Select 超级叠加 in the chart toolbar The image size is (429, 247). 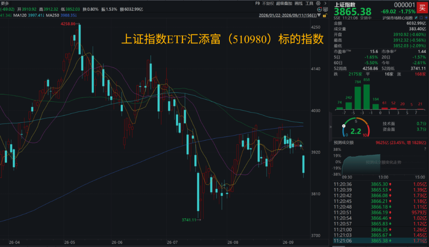click(284, 3)
